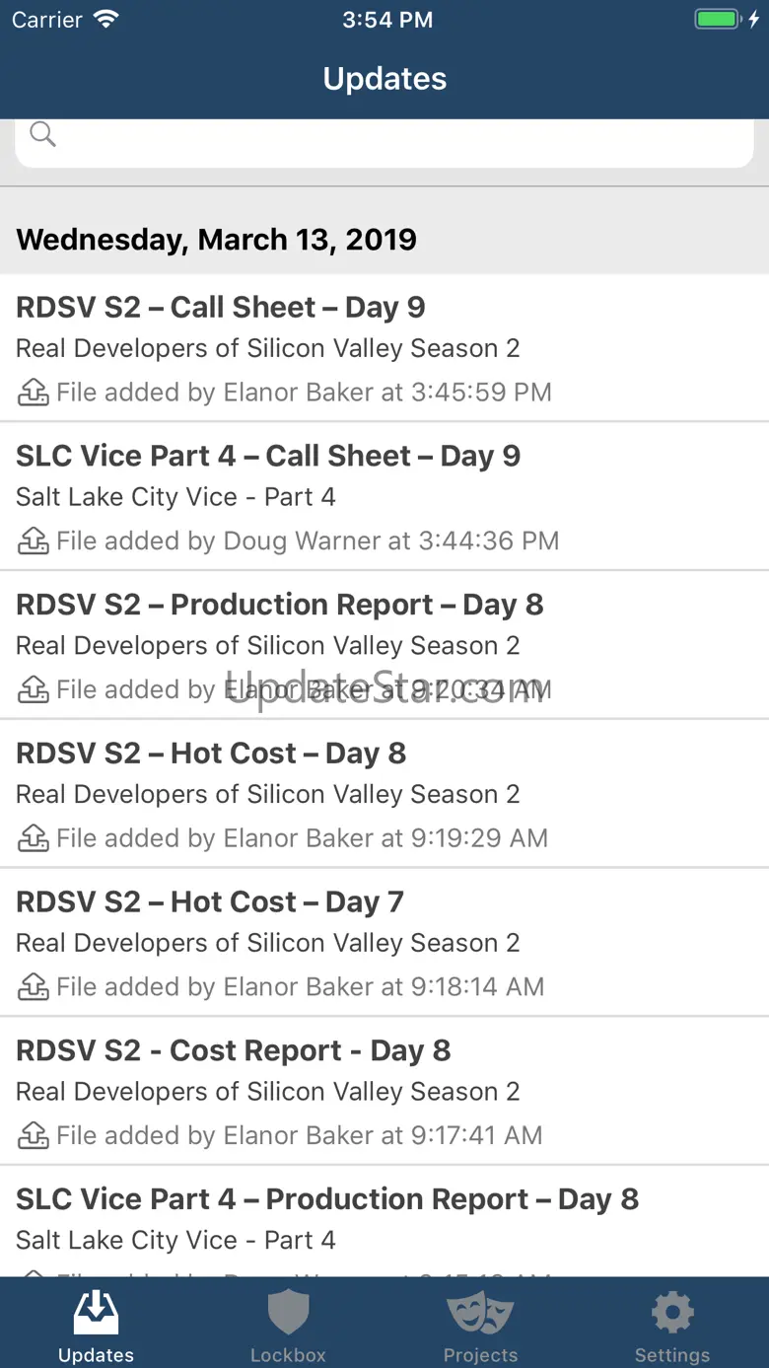
Task: Tap upload icon beside 3:45:59 PM entry
Action: point(34,393)
